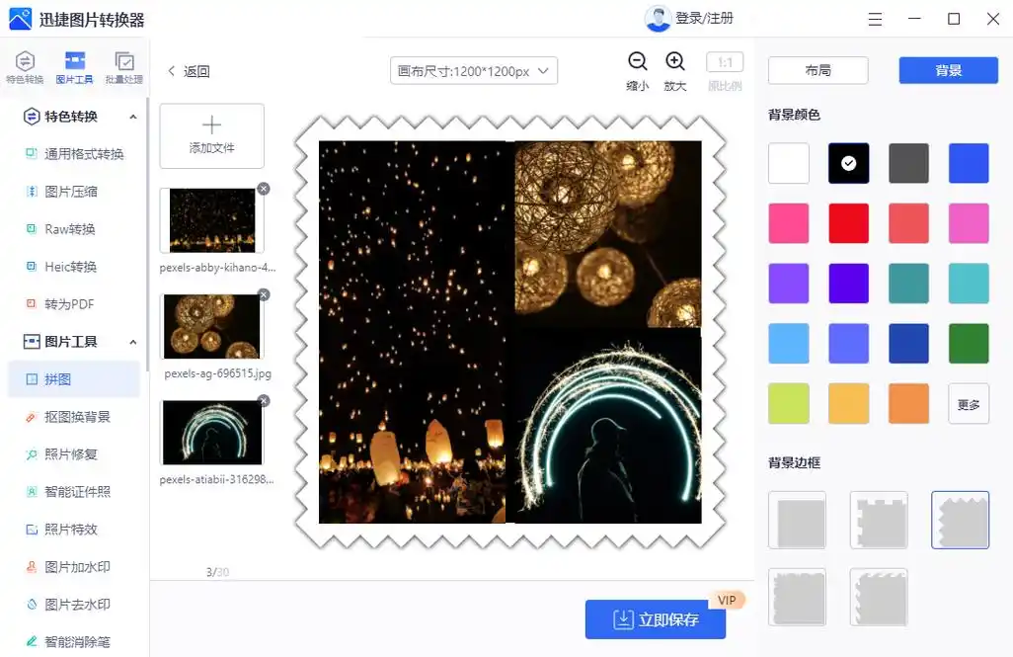This screenshot has height=657, width=1013.
Task: Select the zigzag border style with checkmark
Action: coord(961,520)
